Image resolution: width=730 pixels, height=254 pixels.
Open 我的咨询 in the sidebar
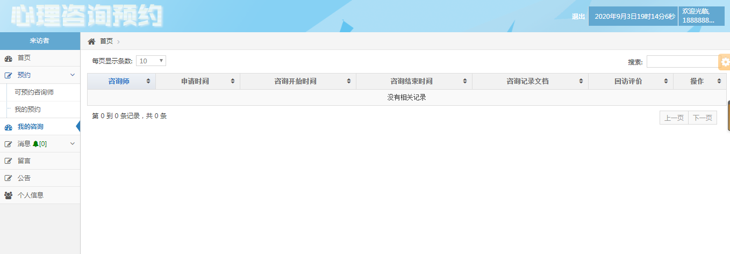[40, 127]
